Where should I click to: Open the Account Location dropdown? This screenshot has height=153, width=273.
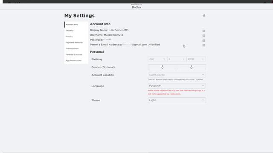click(177, 75)
